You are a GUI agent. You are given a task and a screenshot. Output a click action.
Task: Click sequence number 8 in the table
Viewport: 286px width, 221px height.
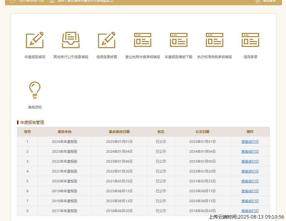pyautogui.click(x=27, y=211)
